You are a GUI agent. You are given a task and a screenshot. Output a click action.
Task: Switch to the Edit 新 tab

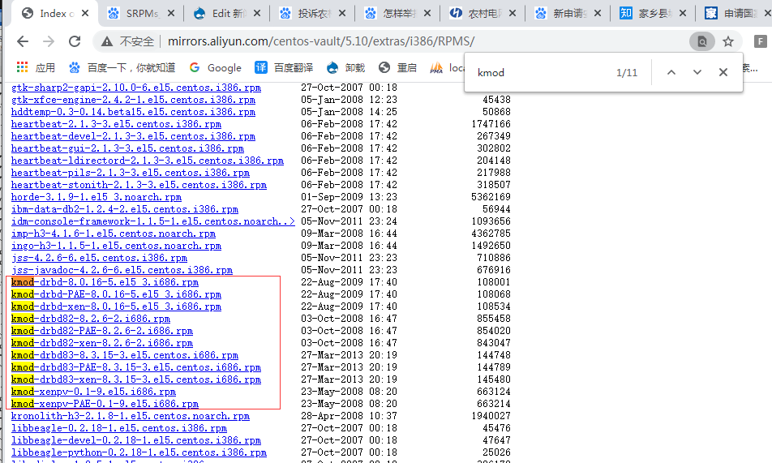(x=226, y=13)
